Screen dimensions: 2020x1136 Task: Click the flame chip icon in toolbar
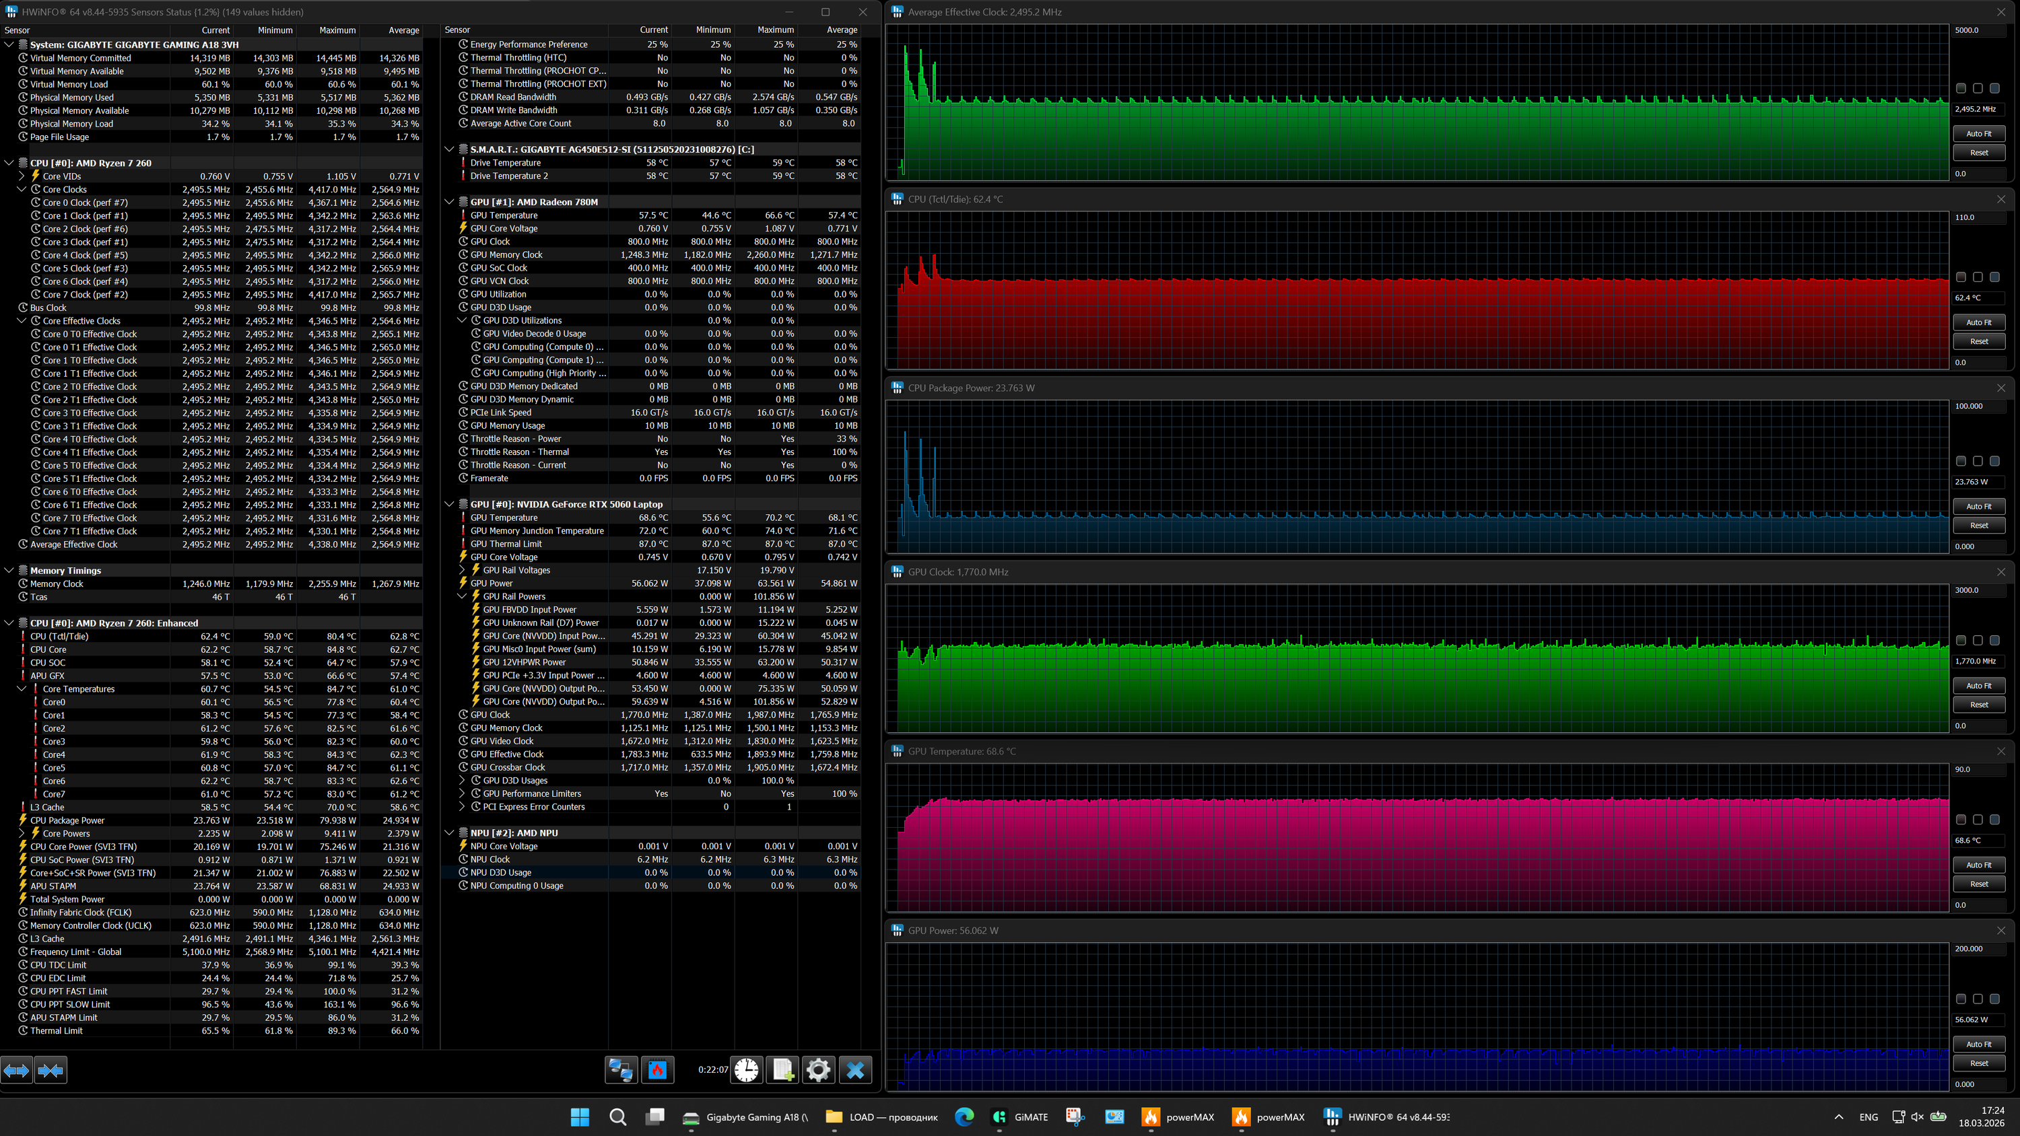(657, 1069)
